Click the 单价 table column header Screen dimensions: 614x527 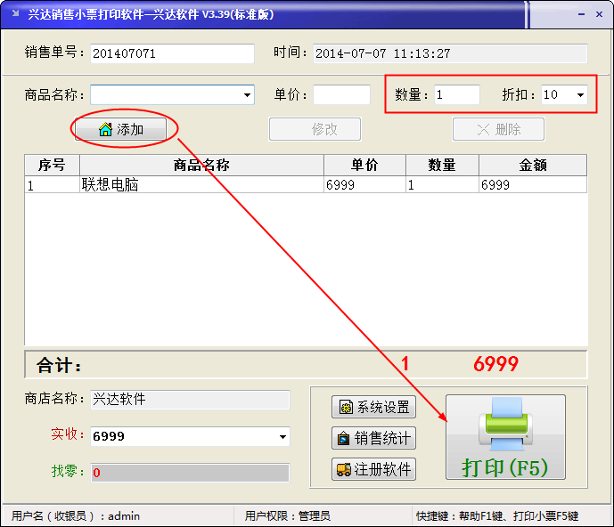[364, 165]
